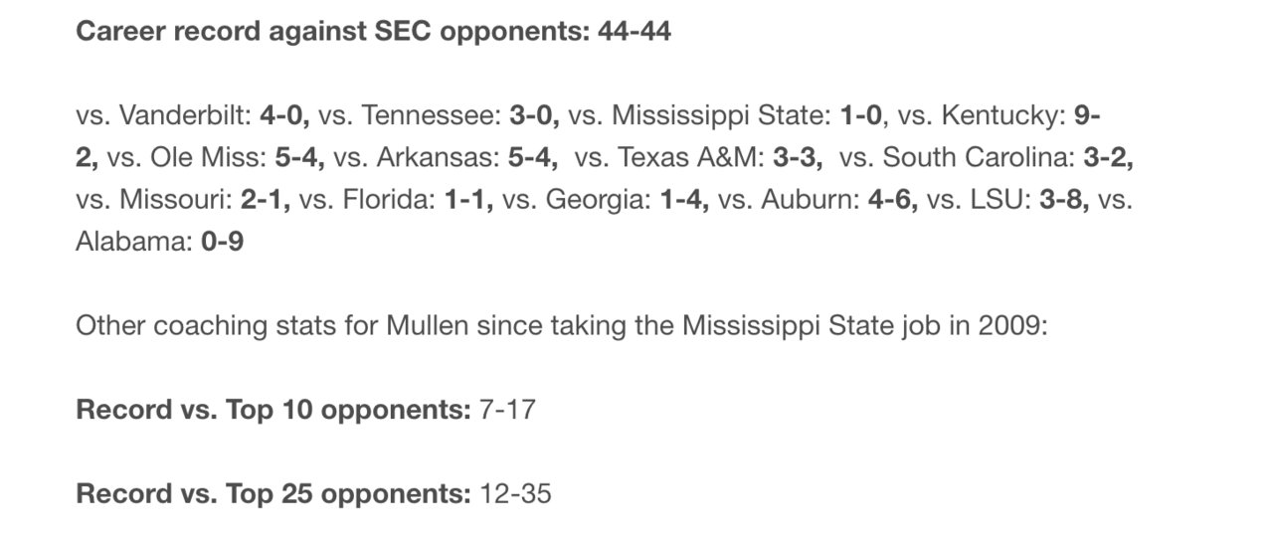Viewport: 1272px width, 538px height.
Task: Click the Record vs. Top 10 opponents label
Action: point(273,409)
